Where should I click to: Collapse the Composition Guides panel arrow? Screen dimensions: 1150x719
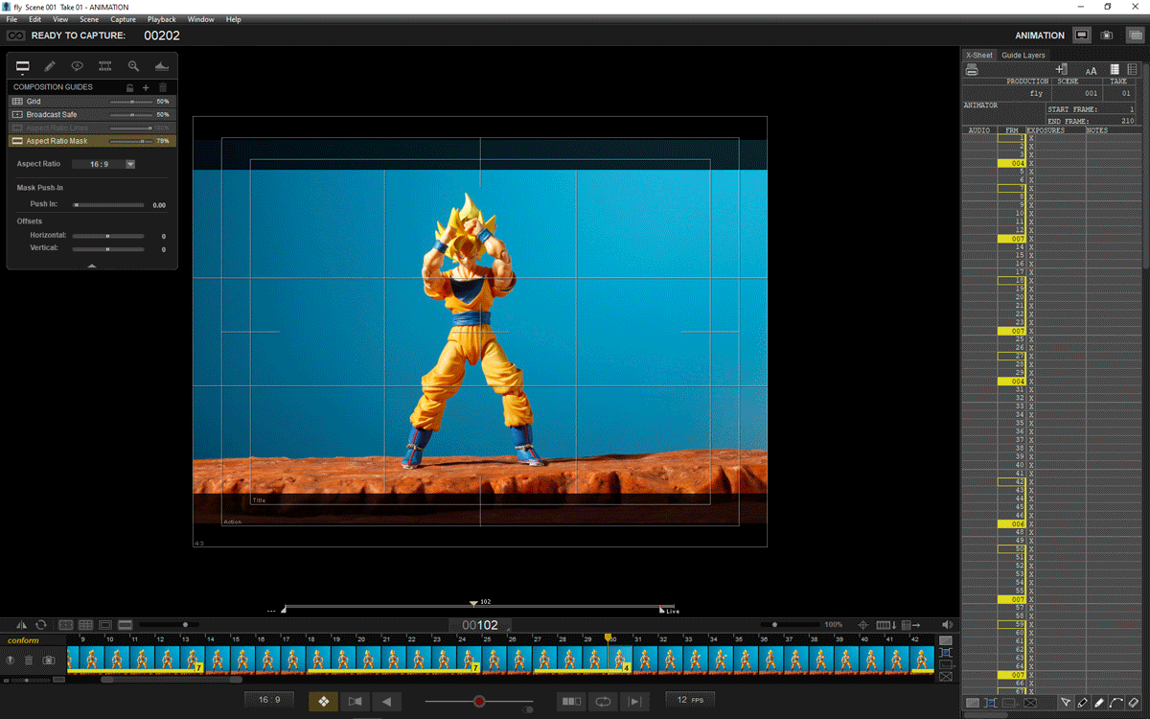tap(92, 266)
